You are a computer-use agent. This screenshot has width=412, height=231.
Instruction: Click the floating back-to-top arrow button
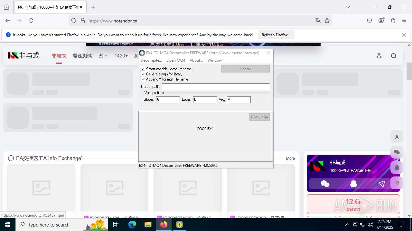(x=397, y=137)
